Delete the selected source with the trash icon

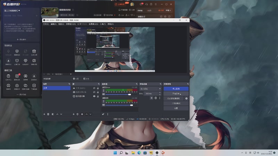(x=77, y=114)
